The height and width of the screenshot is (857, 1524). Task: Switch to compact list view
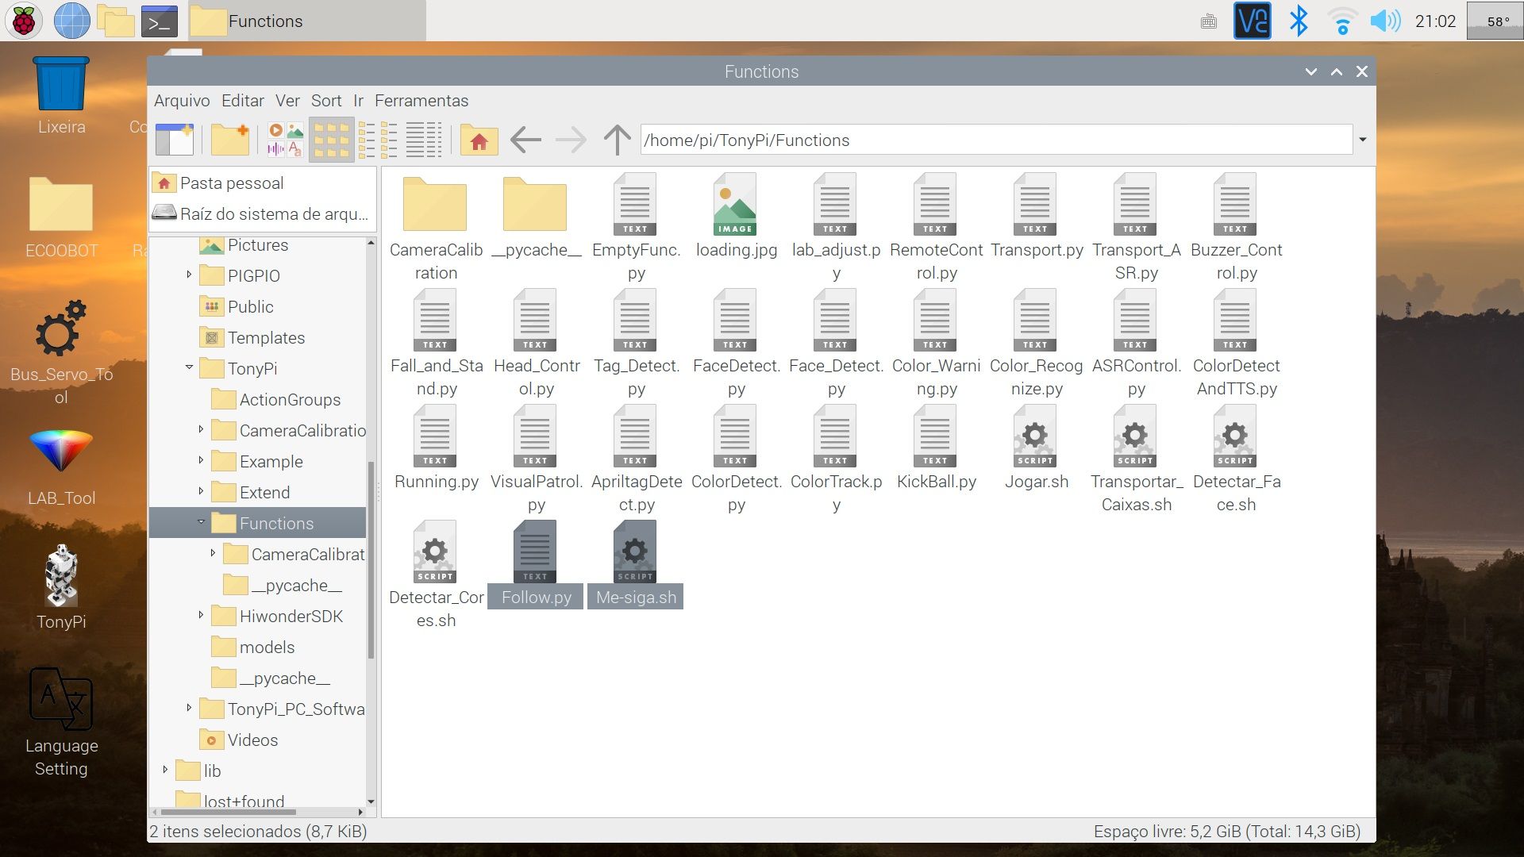point(378,140)
